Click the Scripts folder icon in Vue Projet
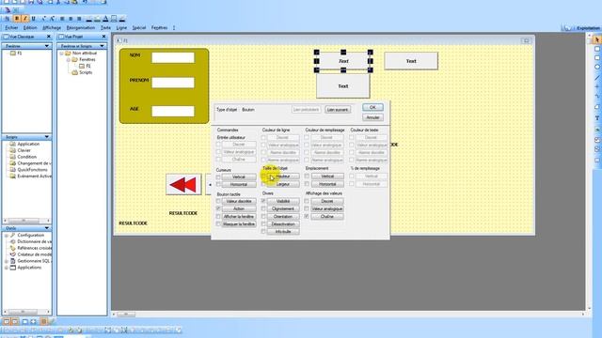 75,72
